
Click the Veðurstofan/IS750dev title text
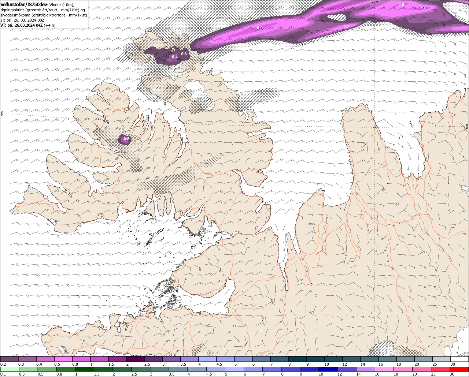tap(23, 4)
